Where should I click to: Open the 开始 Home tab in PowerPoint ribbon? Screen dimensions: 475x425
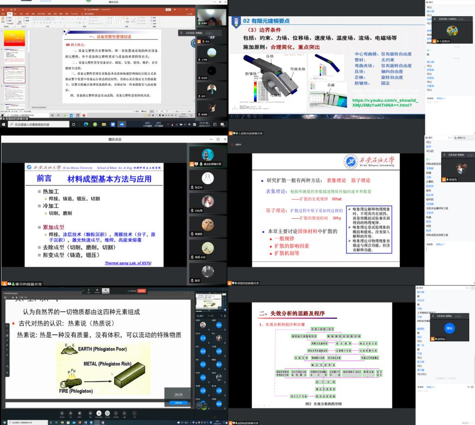pyautogui.click(x=10, y=14)
